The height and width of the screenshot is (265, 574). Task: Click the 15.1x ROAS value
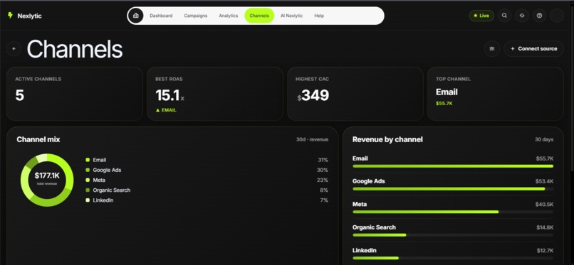170,96
